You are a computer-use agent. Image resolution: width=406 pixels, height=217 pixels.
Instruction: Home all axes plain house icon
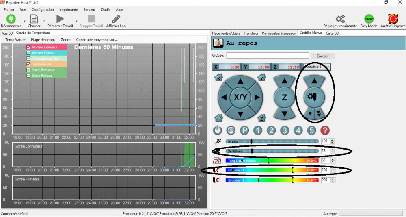(x=219, y=118)
